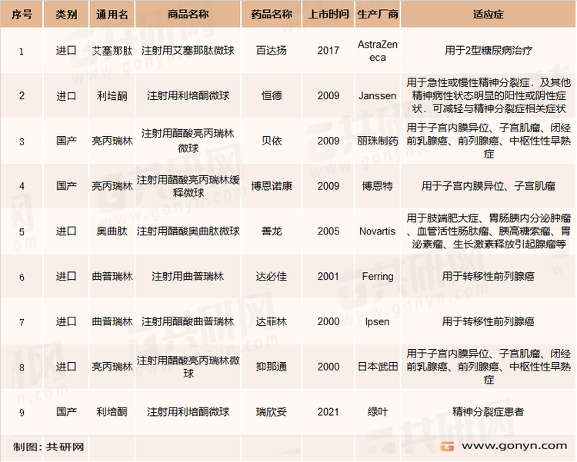Click the 百达扬 drug name cell
The width and height of the screenshot is (577, 462).
272,51
